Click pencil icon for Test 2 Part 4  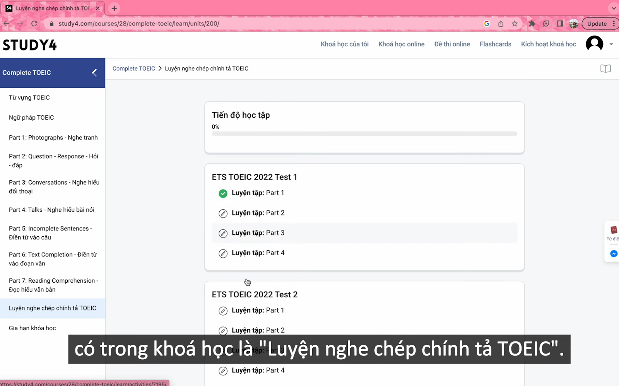[223, 371]
